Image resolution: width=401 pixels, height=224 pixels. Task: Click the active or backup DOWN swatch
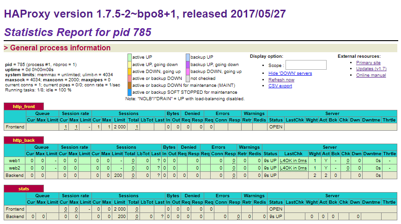(129, 78)
